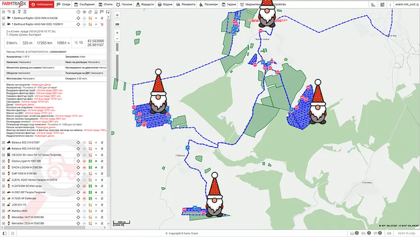Click the track-on-map target header icon

78,12
